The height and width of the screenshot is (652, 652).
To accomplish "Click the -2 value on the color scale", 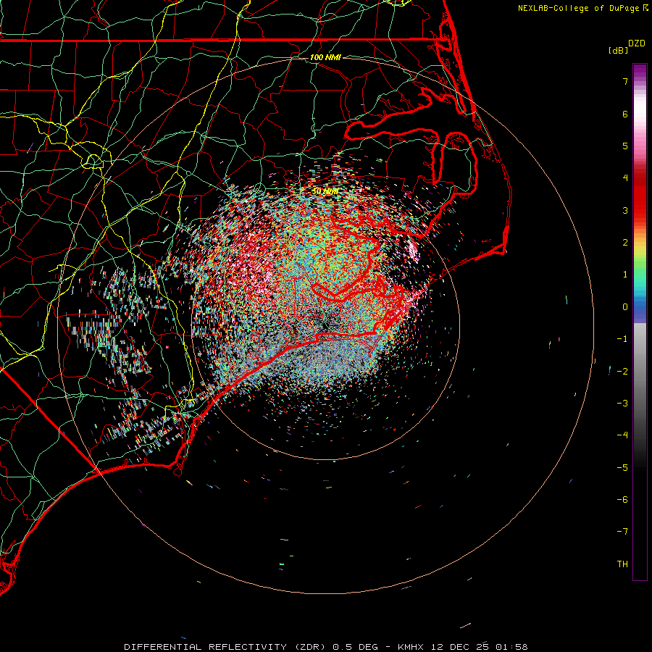I will click(x=622, y=372).
